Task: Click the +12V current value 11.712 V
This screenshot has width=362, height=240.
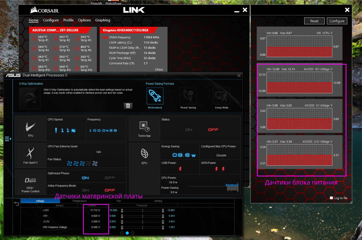Action: click(x=95, y=210)
